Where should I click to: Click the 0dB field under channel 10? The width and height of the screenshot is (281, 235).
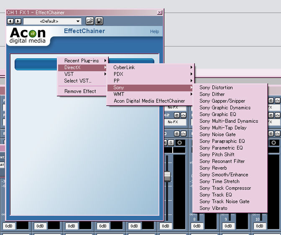tap(260, 226)
